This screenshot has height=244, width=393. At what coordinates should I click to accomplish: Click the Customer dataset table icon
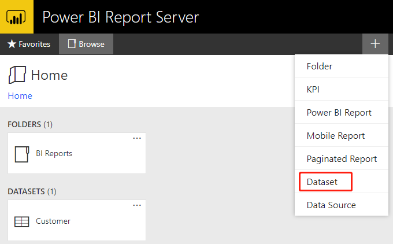pos(22,221)
